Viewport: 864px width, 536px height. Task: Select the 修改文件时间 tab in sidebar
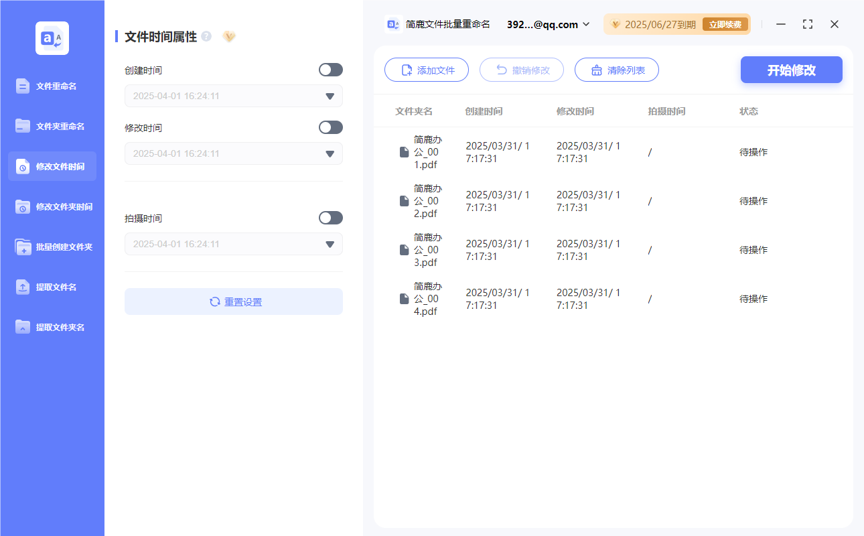[52, 166]
